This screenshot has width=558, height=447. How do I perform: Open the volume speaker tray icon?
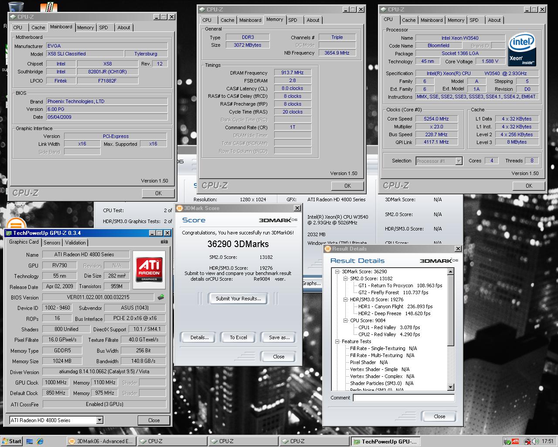click(534, 441)
